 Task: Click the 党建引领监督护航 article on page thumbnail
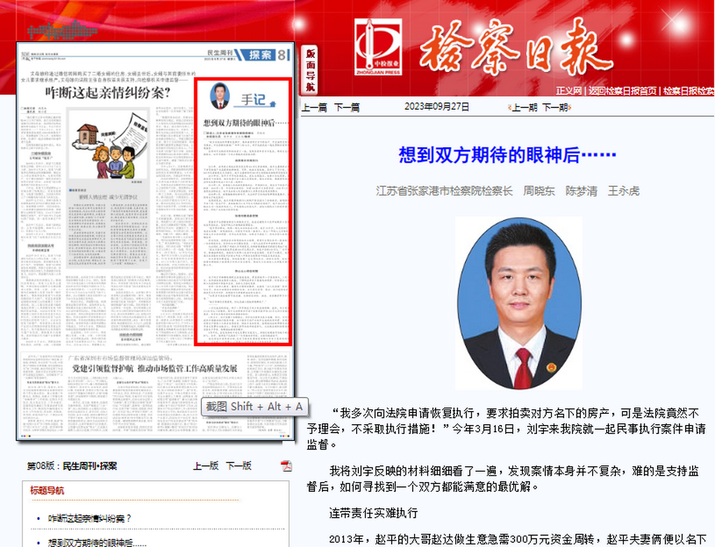[155, 368]
